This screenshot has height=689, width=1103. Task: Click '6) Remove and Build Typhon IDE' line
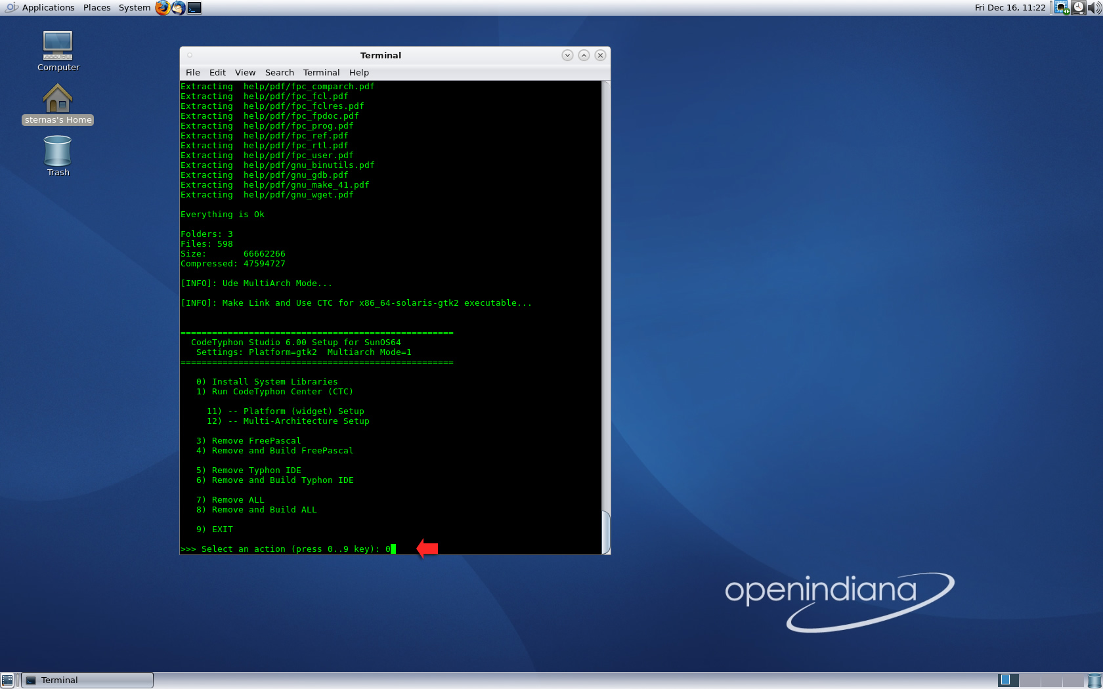(274, 480)
